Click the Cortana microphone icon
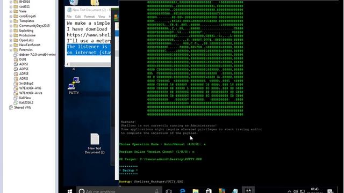 click(157, 191)
